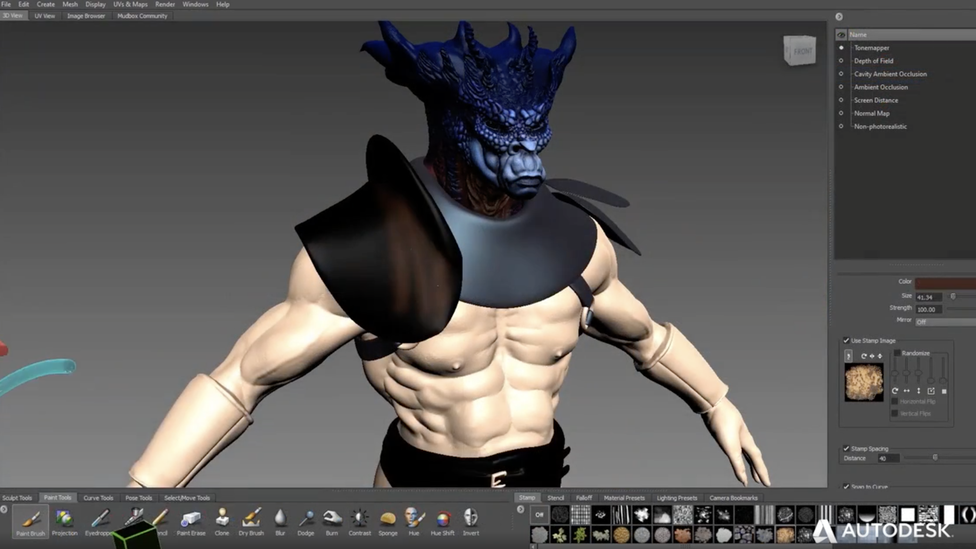Activate the Dry Brush tool
The image size is (976, 549).
coord(251,522)
